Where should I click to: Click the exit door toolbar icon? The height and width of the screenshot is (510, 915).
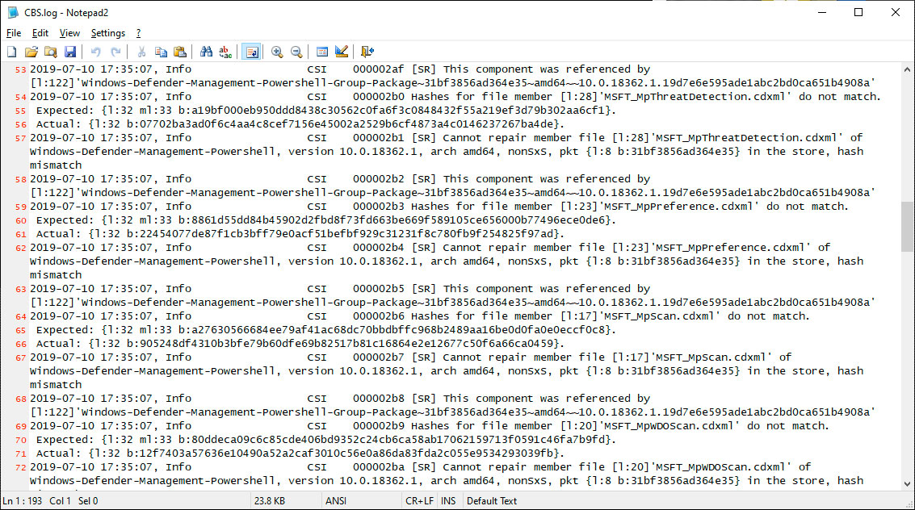[367, 52]
